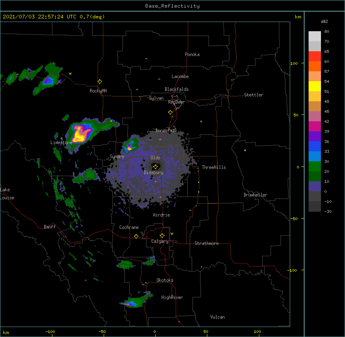Screen dimensions: 345x337
Task: Select the dusty pink 42–45 dBZ swatch
Action: pyautogui.click(x=315, y=116)
